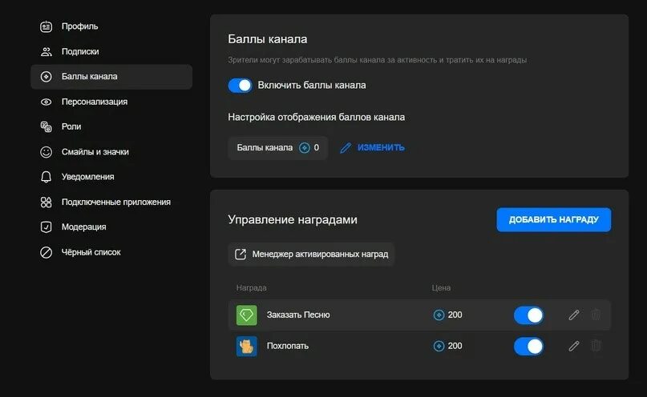The width and height of the screenshot is (647, 397).
Task: Click the Похлопать reward thumbnail
Action: [247, 347]
